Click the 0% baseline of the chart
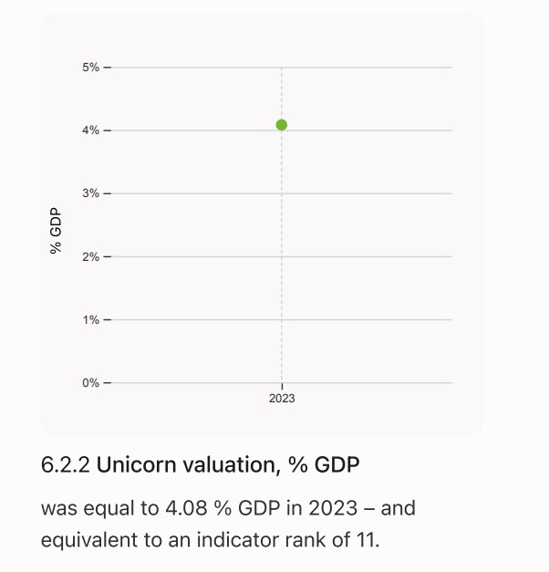 [x=282, y=383]
